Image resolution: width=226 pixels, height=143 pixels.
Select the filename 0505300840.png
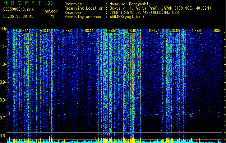pyautogui.click(x=18, y=9)
